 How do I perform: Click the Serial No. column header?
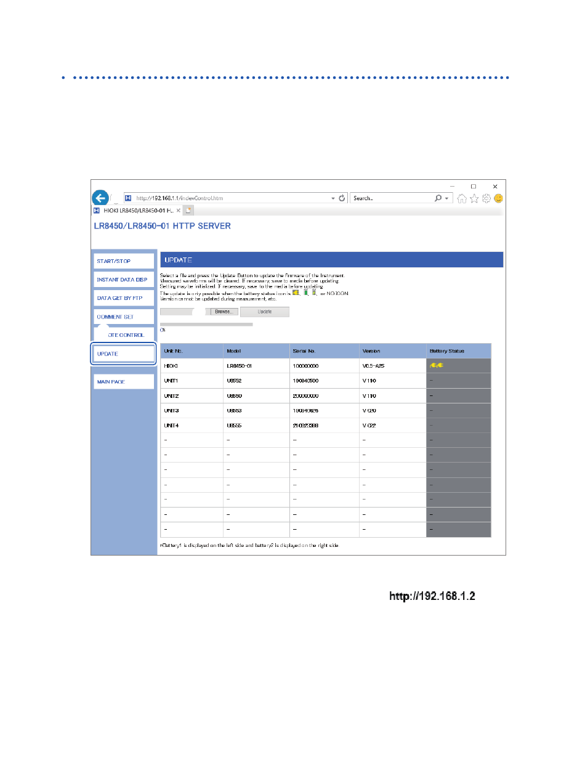tap(324, 351)
